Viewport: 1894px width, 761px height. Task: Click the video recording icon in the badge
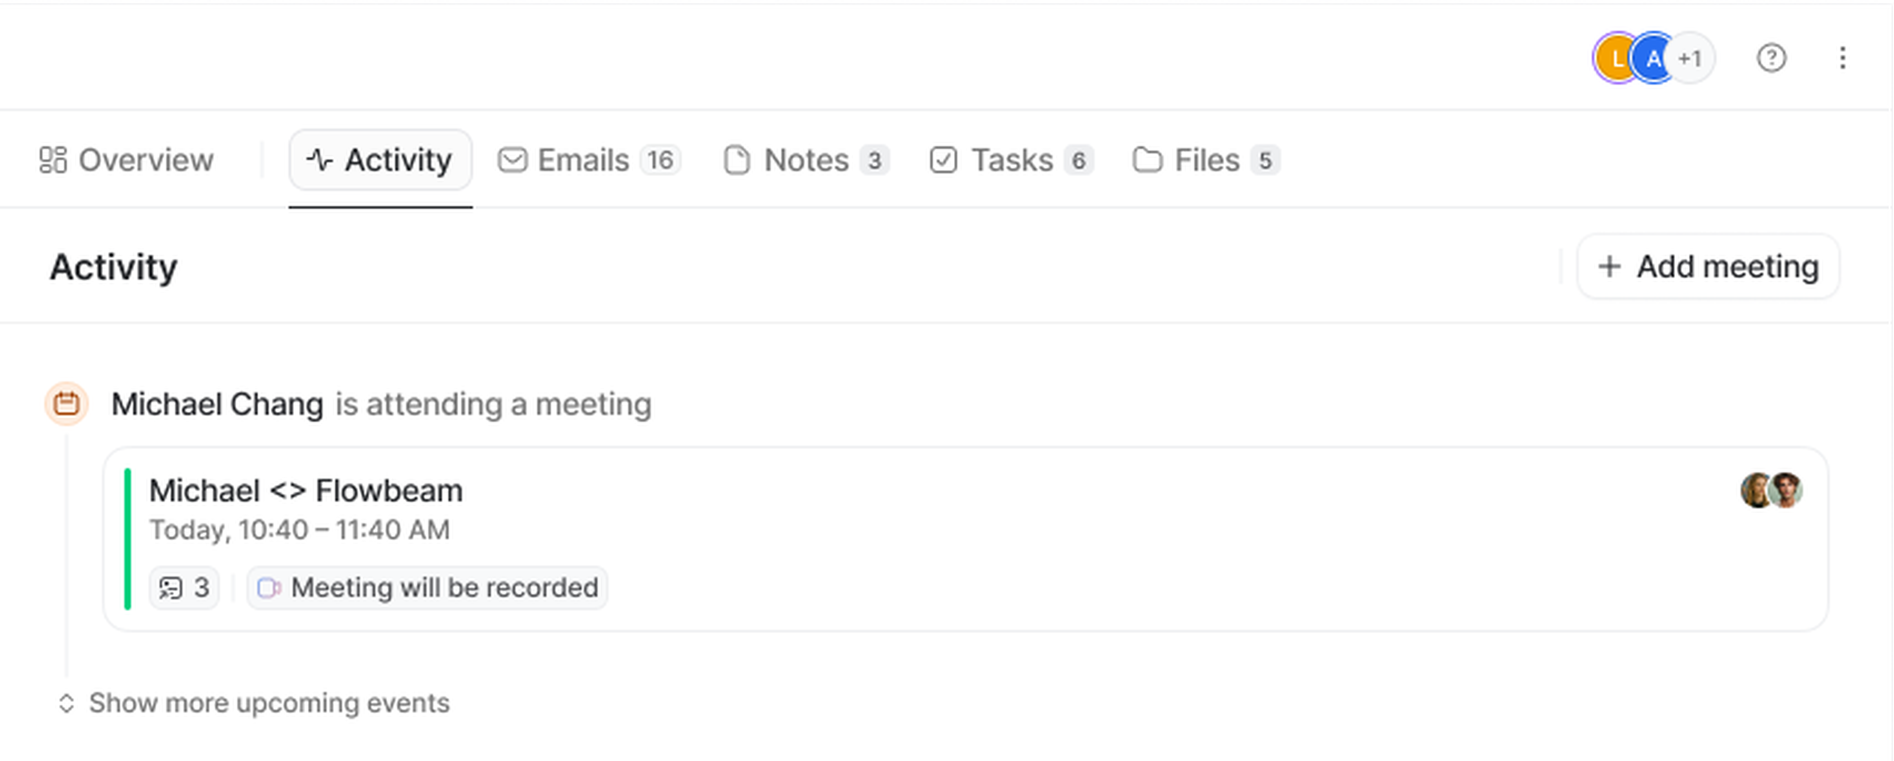[269, 588]
